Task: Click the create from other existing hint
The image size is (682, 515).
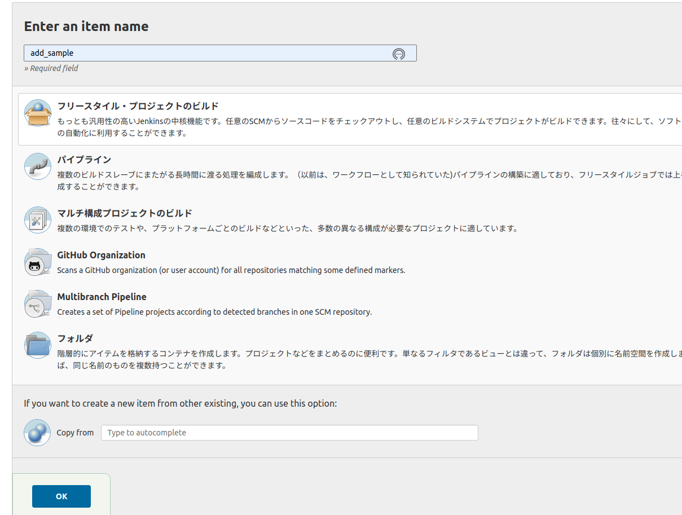Action: (181, 403)
